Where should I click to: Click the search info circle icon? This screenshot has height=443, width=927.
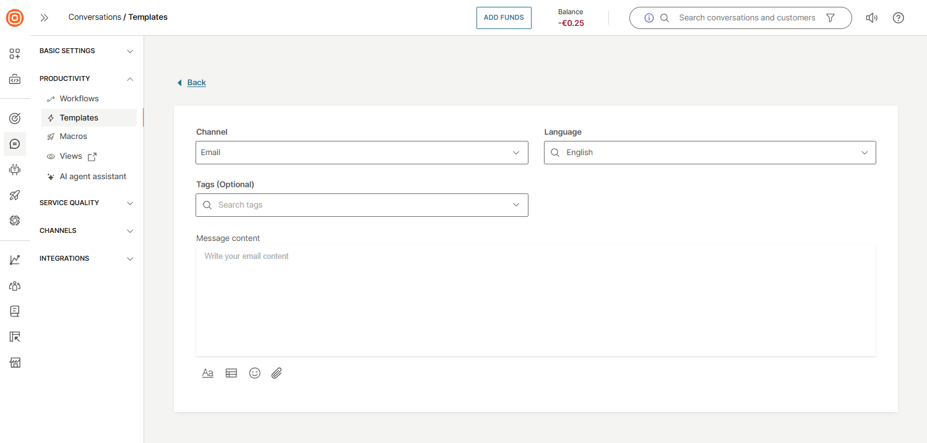coord(649,18)
